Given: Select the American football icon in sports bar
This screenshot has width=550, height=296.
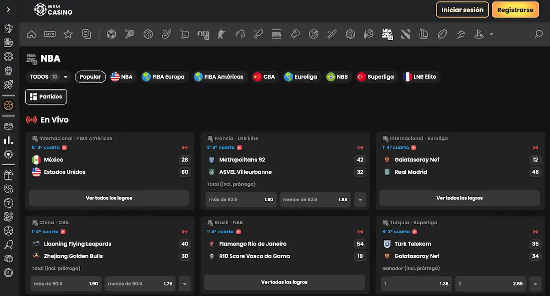Looking at the screenshot, I should (442, 34).
